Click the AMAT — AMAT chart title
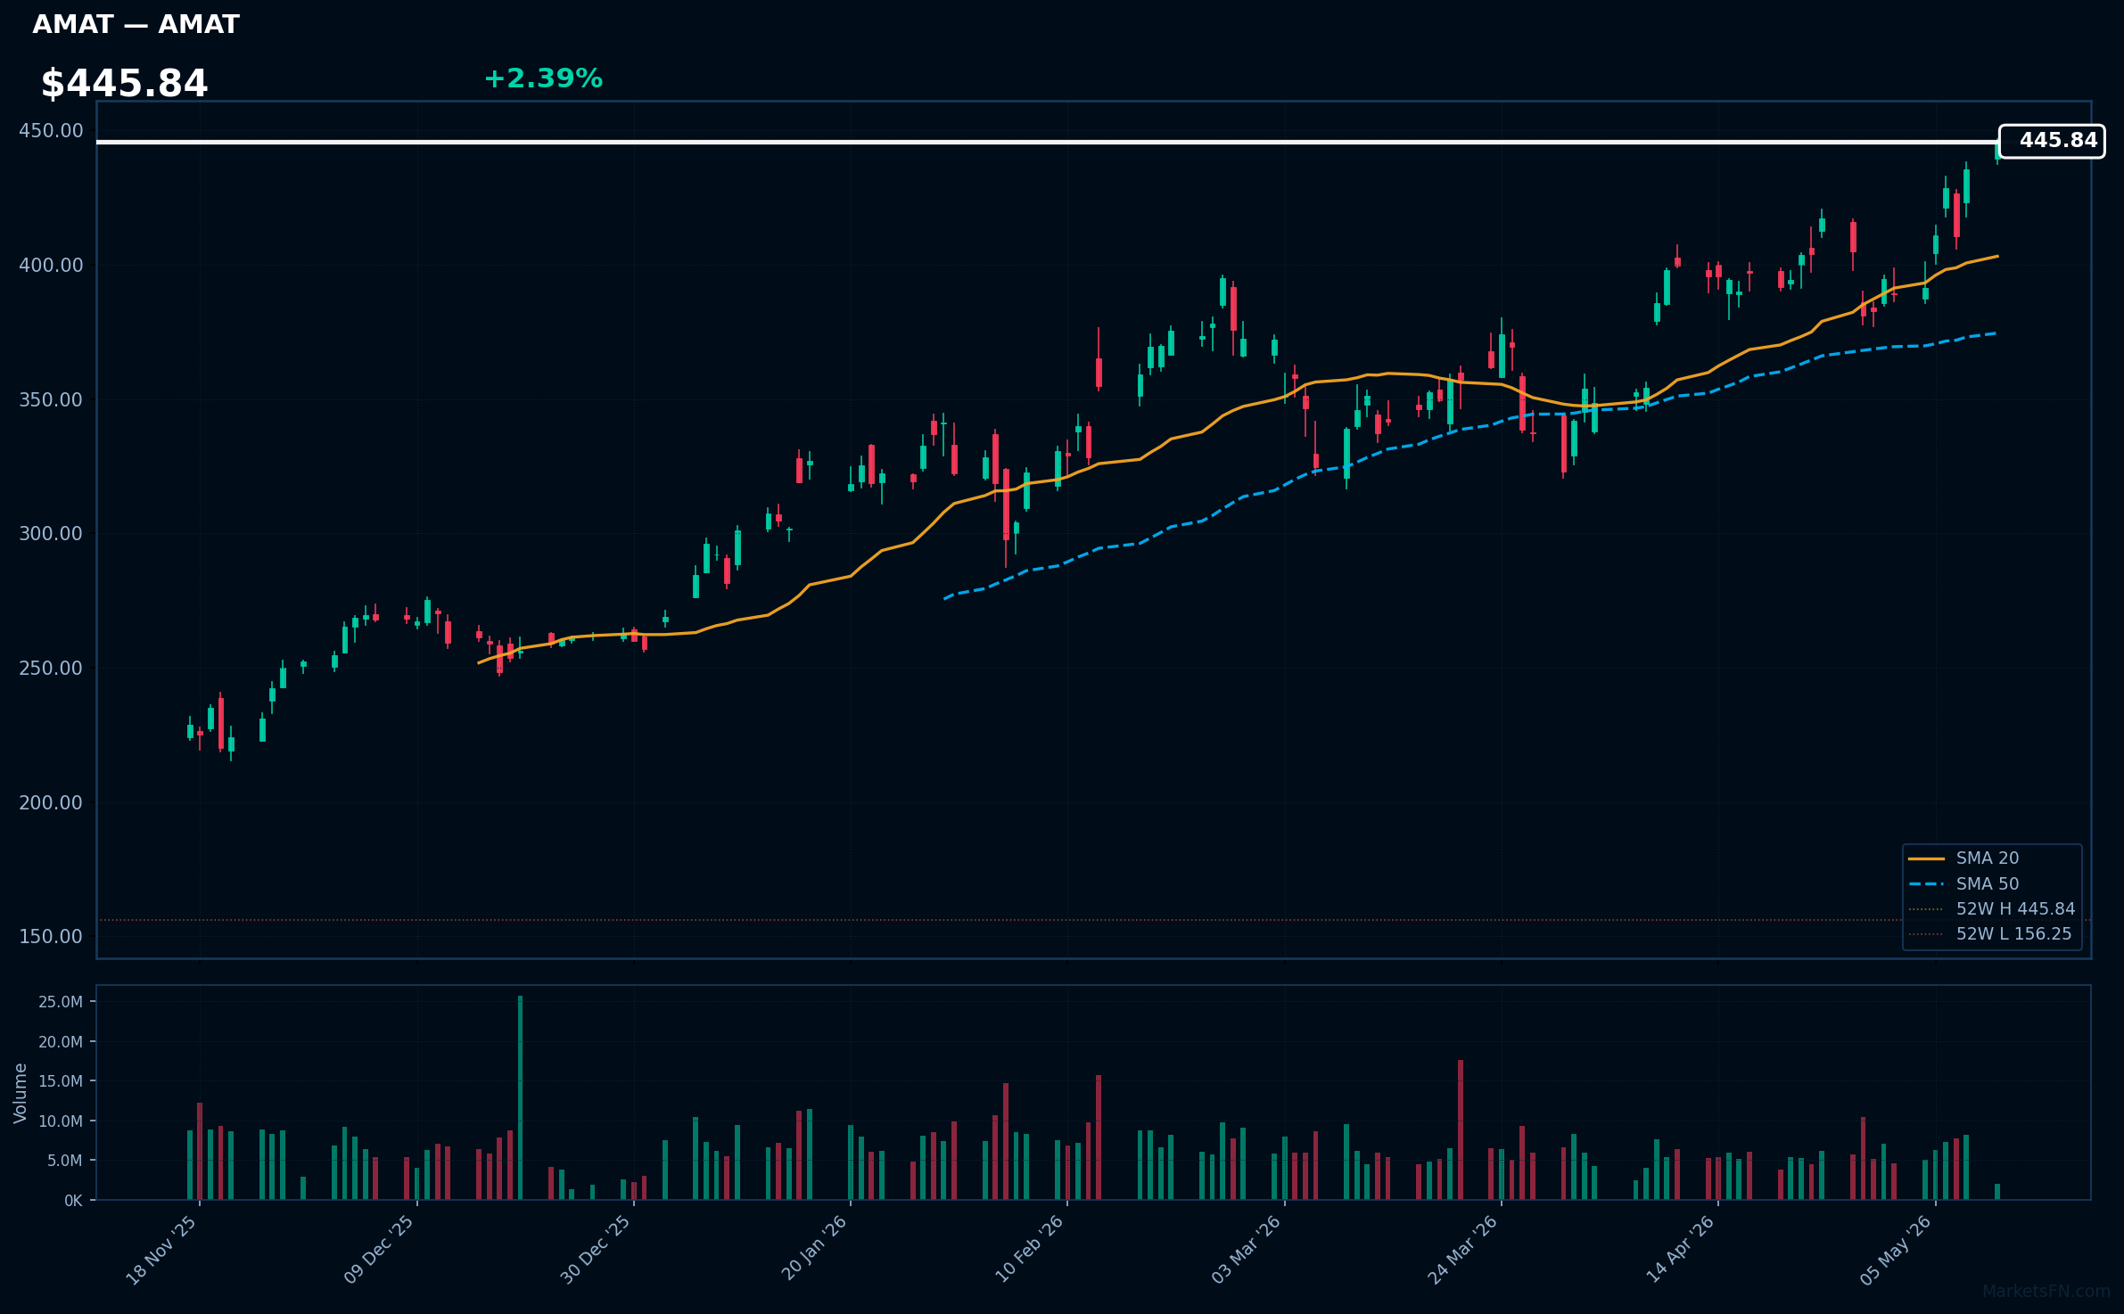Image resolution: width=2124 pixels, height=1314 pixels. click(x=136, y=24)
